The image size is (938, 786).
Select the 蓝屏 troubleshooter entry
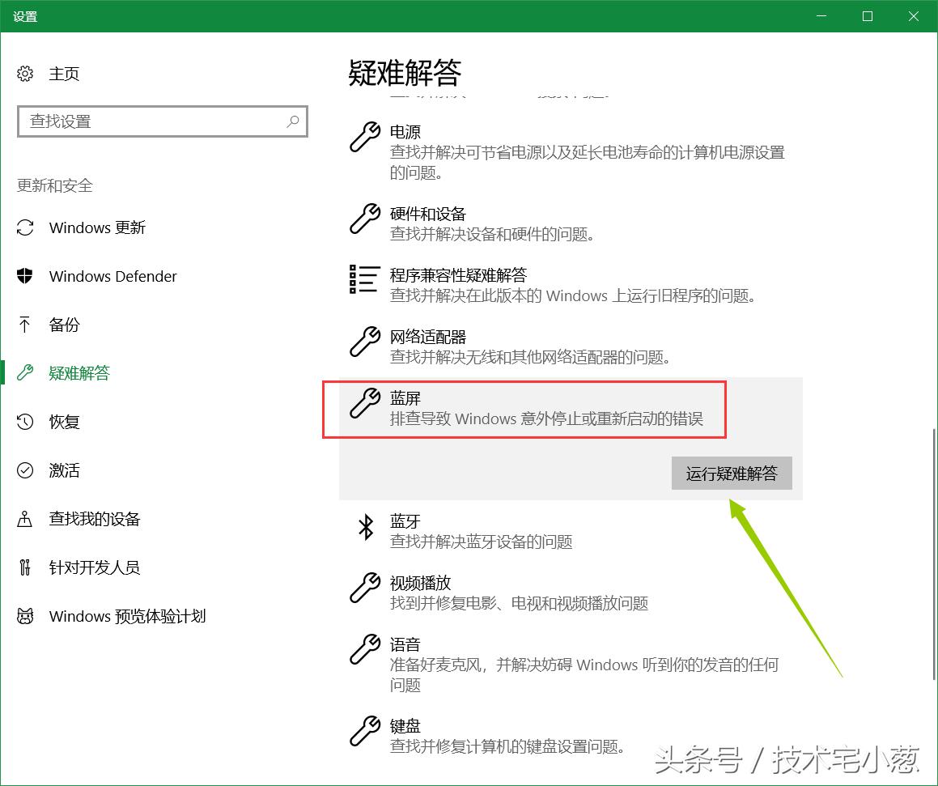point(525,409)
